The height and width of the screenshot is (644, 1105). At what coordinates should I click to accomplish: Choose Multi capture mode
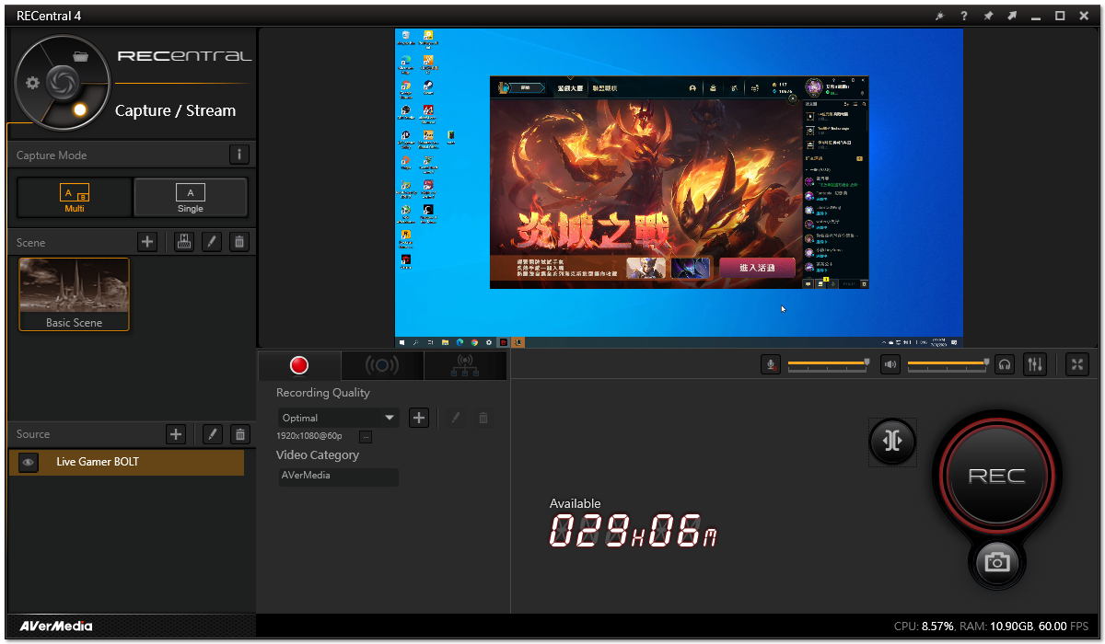pyautogui.click(x=75, y=197)
